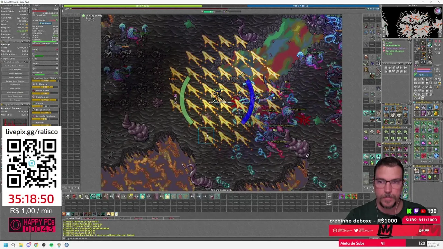Close the Skills panel
This screenshot has height=249, width=443.
(x=60, y=5)
